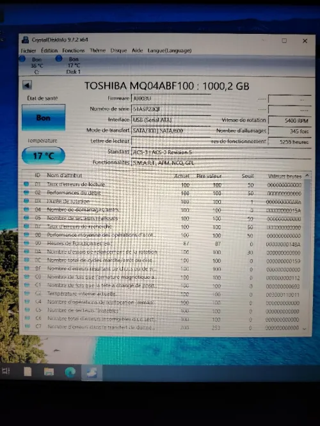This screenshot has width=320, height=426.
Task: Click the CrystalDiskInfo taskbar icon
Action: [x=92, y=372]
